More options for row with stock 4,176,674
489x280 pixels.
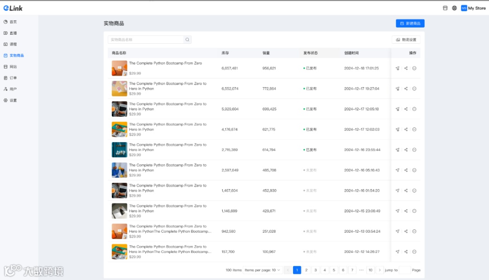414,130
